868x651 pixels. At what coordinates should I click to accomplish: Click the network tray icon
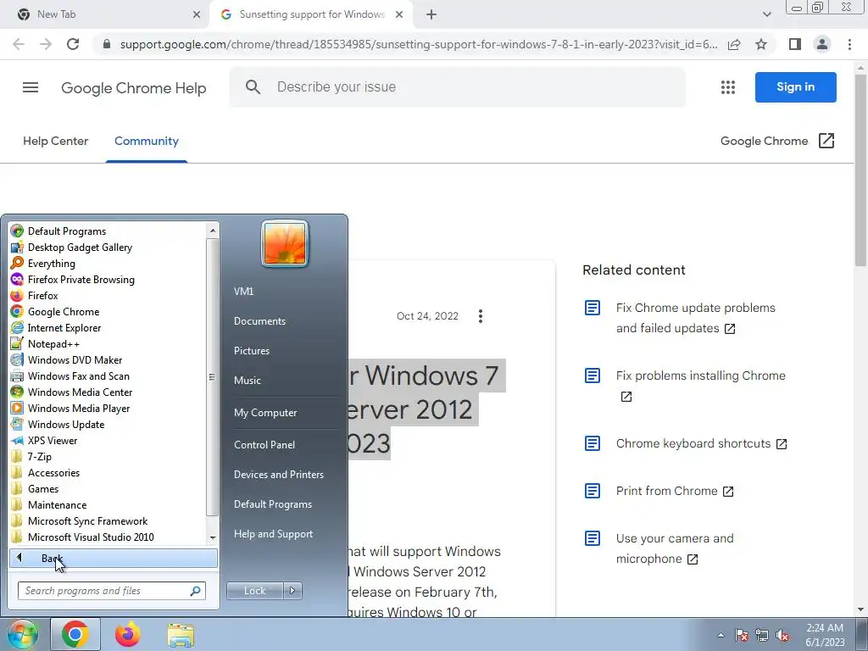coord(762,635)
